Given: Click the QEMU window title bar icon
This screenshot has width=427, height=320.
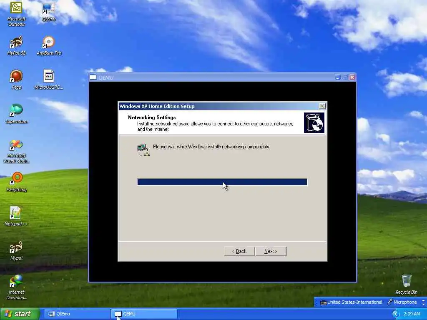Looking at the screenshot, I should point(93,77).
